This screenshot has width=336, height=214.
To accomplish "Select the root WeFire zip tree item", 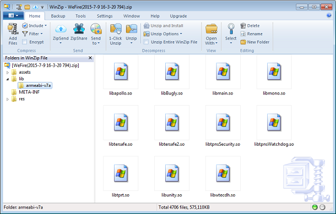I will (42, 65).
